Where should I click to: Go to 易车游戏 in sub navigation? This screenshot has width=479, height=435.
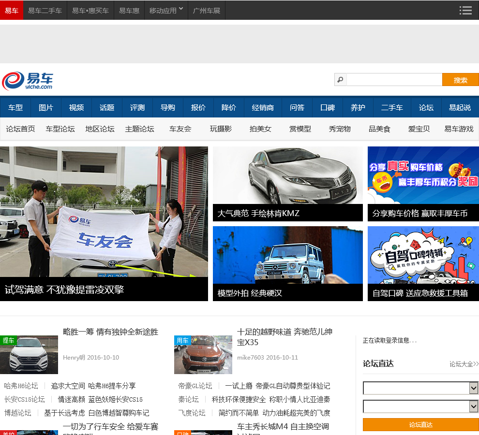point(459,129)
